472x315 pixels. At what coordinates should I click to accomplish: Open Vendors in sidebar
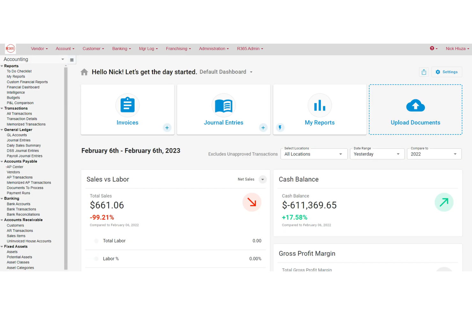pyautogui.click(x=13, y=172)
